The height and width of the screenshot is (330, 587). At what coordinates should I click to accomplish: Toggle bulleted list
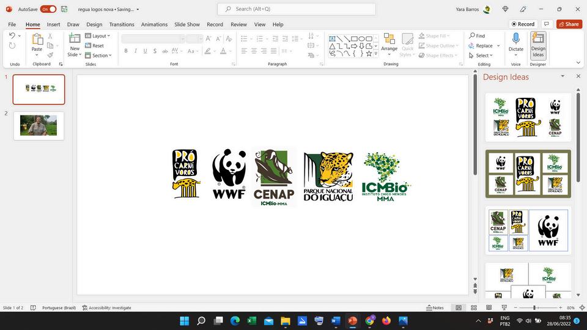tap(244, 38)
